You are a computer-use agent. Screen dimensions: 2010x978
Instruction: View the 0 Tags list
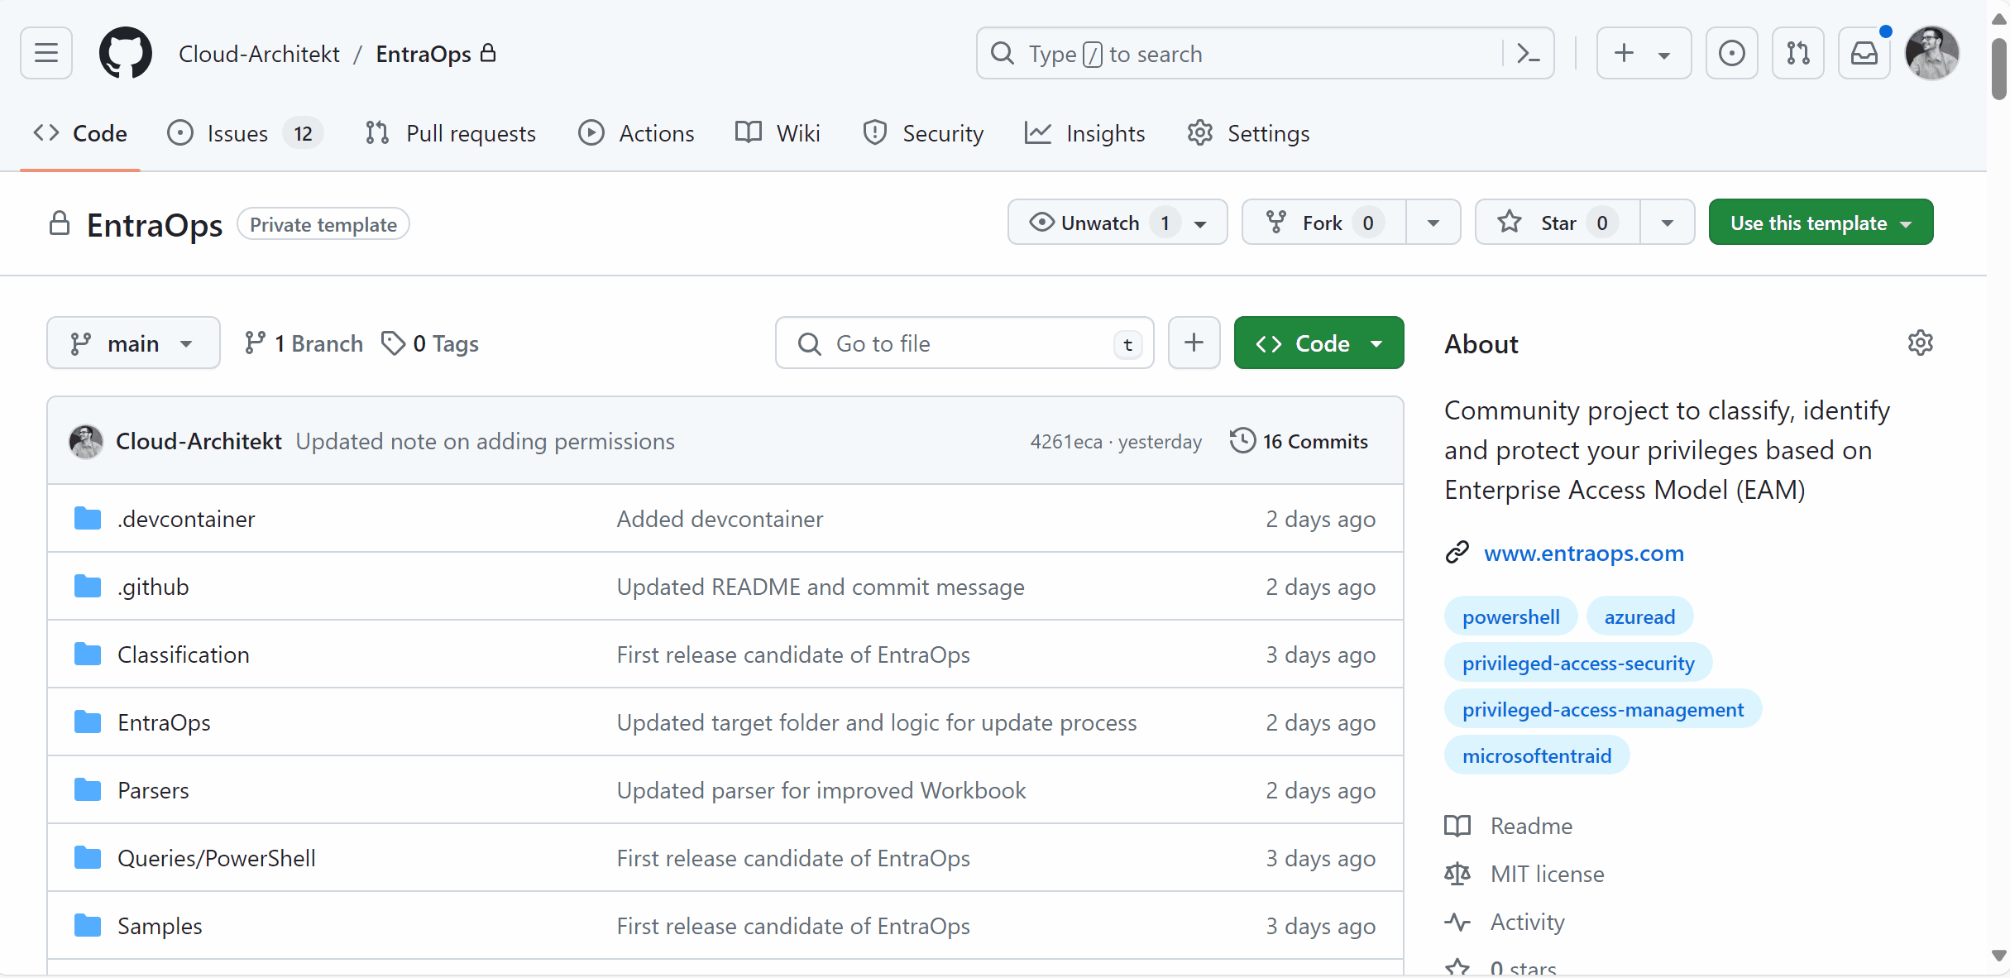[430, 343]
